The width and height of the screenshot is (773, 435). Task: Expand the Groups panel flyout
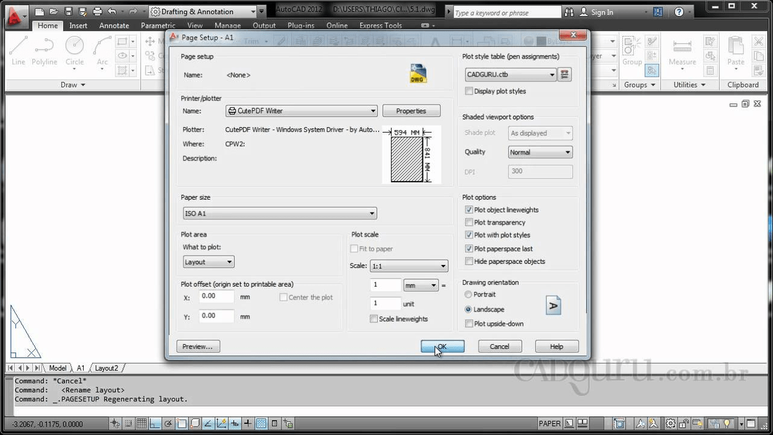640,85
